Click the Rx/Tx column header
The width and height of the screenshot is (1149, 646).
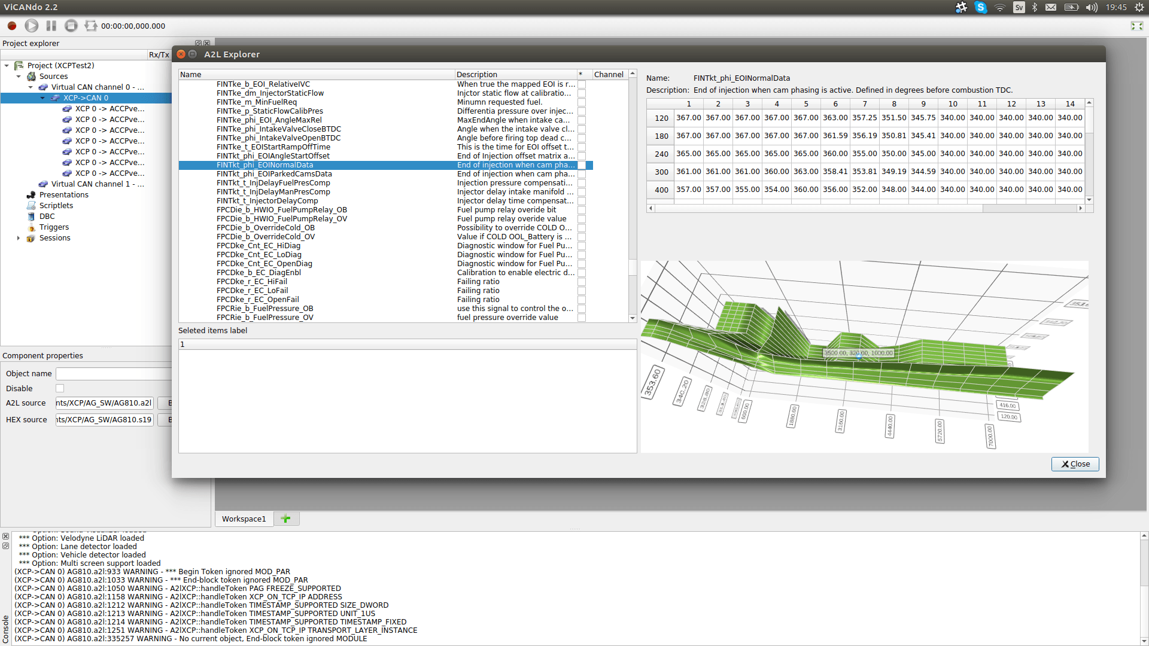click(x=159, y=54)
